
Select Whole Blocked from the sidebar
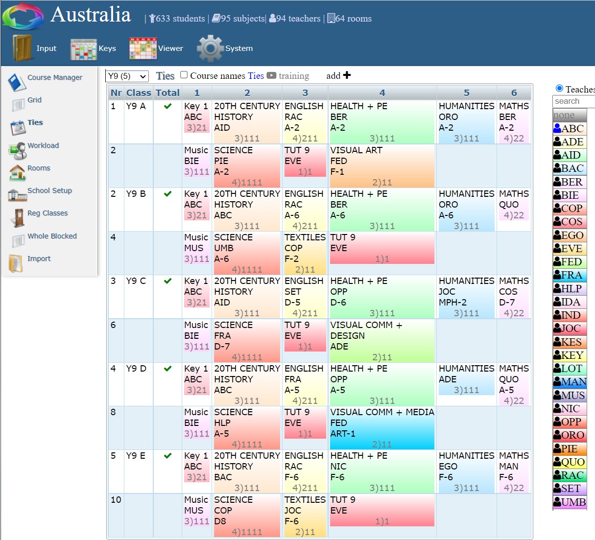pos(52,236)
